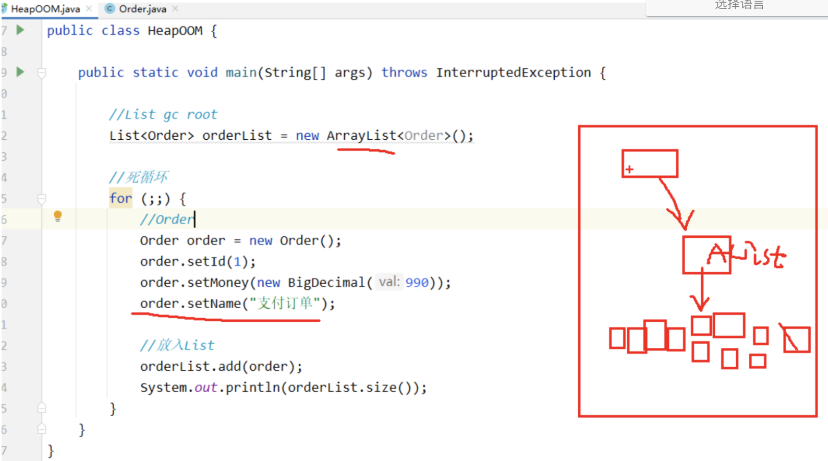Click the 'val:' parameter hint
The height and width of the screenshot is (461, 828).
389,282
